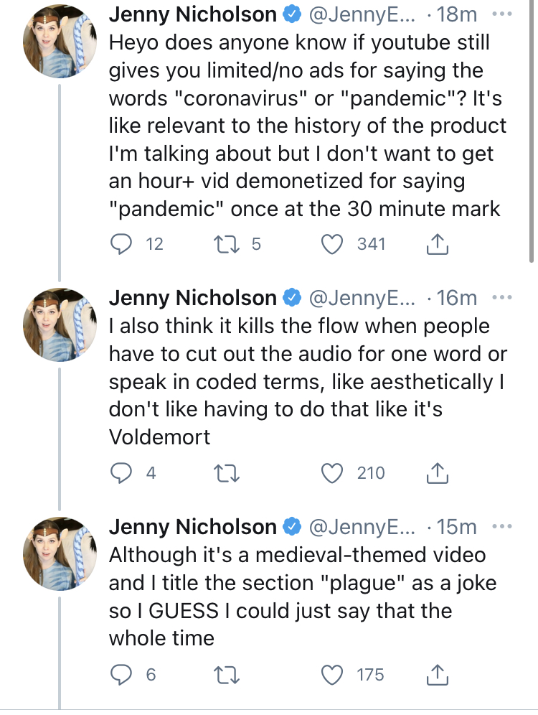Image resolution: width=538 pixels, height=715 pixels.
Task: Open more options on the 16m tweet
Action: click(502, 298)
